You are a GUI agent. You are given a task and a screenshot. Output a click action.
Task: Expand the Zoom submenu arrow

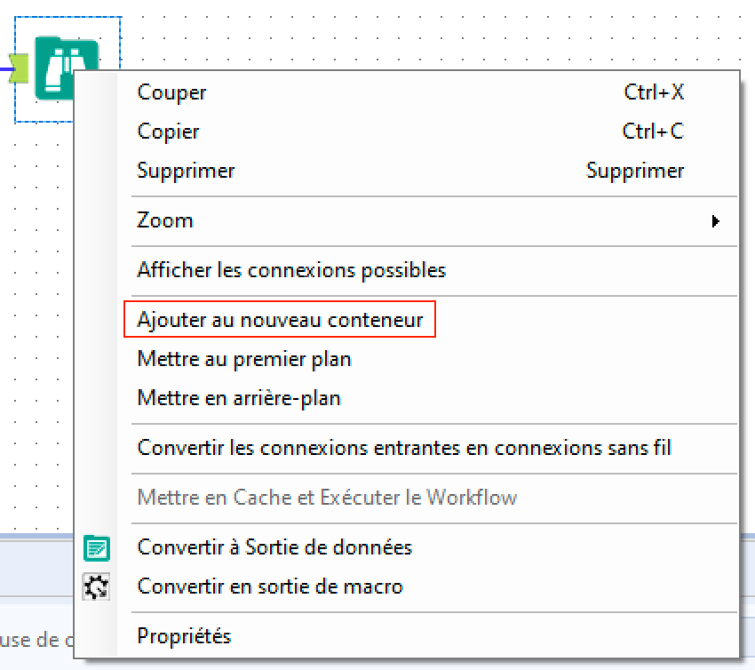[715, 220]
